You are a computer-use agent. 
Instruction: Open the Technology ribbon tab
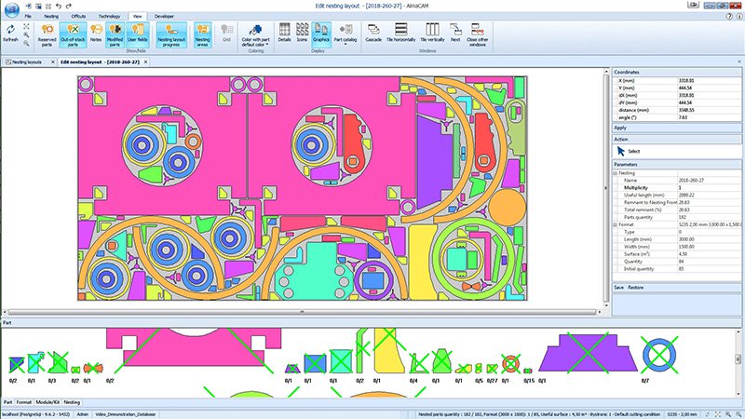pos(109,17)
